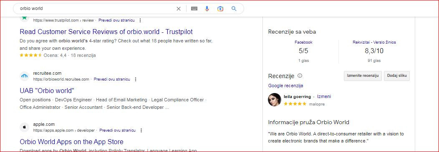Image resolution: width=439 pixels, height=152 pixels.
Task: Clear the search box with the X icon
Action: click(179, 9)
